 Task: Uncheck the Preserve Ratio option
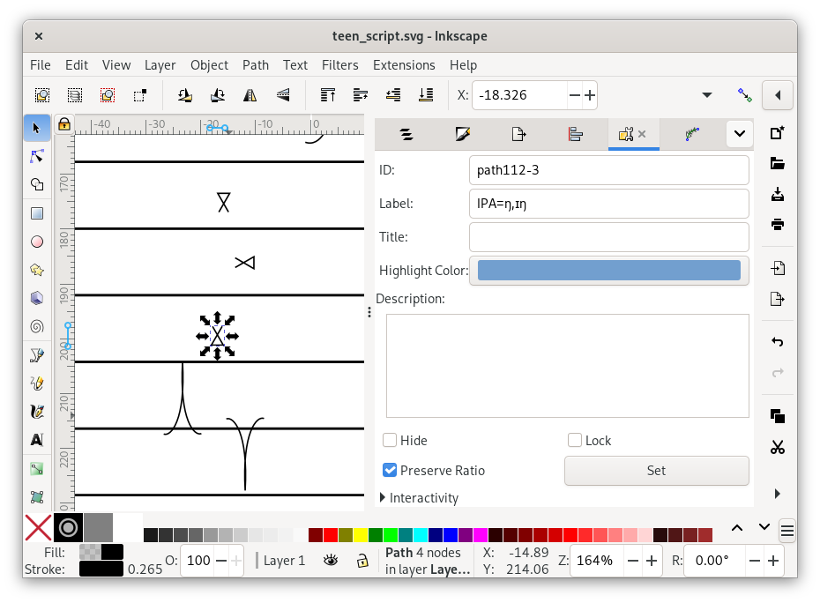click(389, 470)
